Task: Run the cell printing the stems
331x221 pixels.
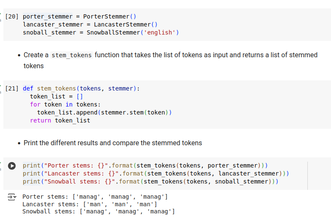Action: [x=12, y=166]
